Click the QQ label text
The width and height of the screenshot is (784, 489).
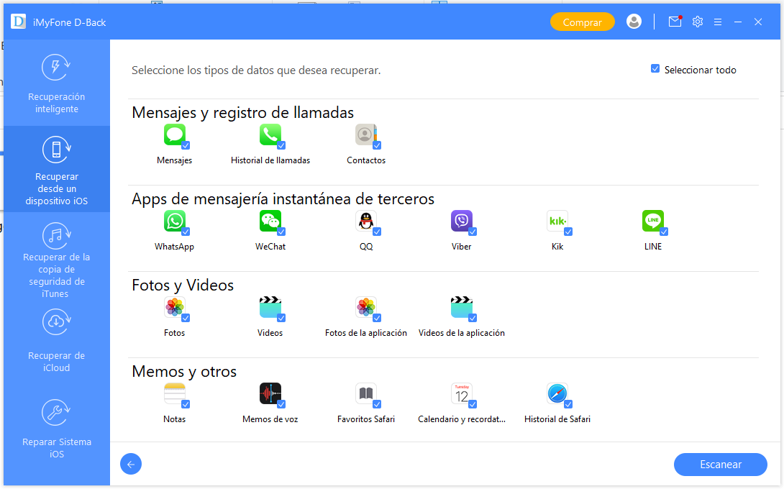(366, 247)
